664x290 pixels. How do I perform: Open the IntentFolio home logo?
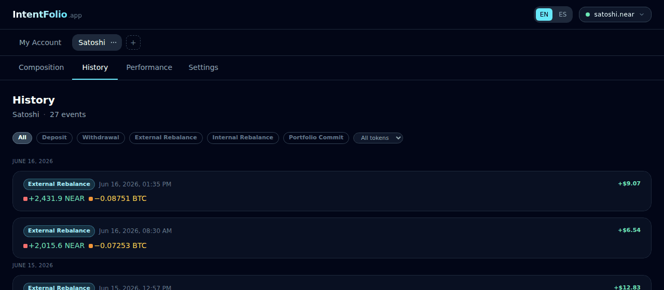47,15
